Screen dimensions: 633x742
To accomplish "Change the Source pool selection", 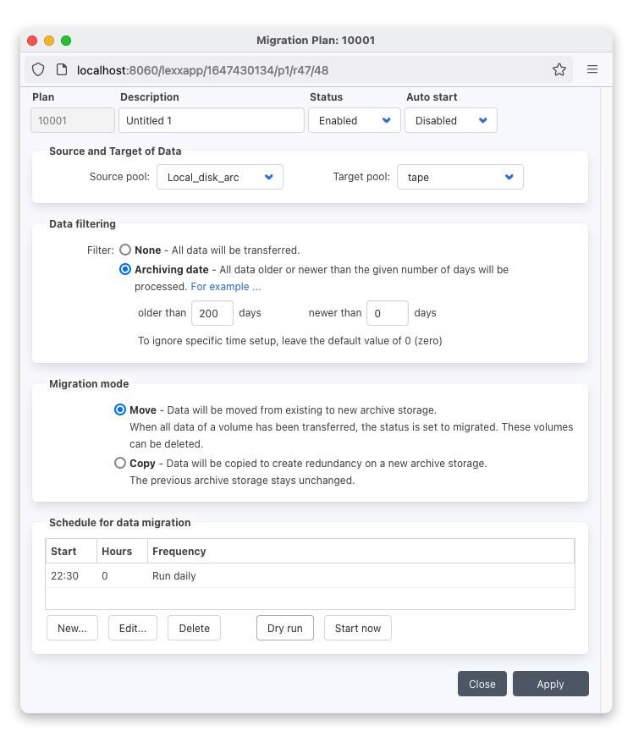I will click(x=219, y=177).
